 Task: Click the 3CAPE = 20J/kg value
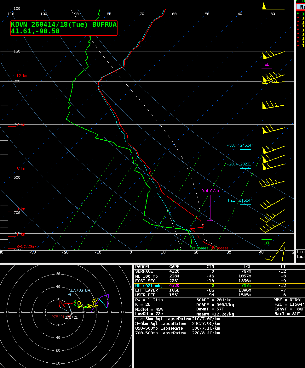214,300
